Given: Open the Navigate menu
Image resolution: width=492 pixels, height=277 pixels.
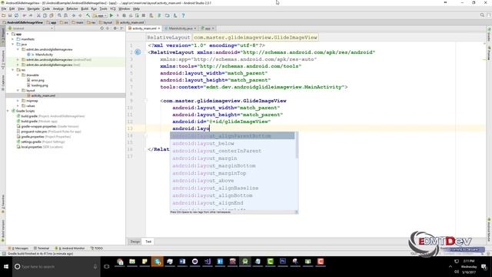Looking at the screenshot, I should coord(33,8).
